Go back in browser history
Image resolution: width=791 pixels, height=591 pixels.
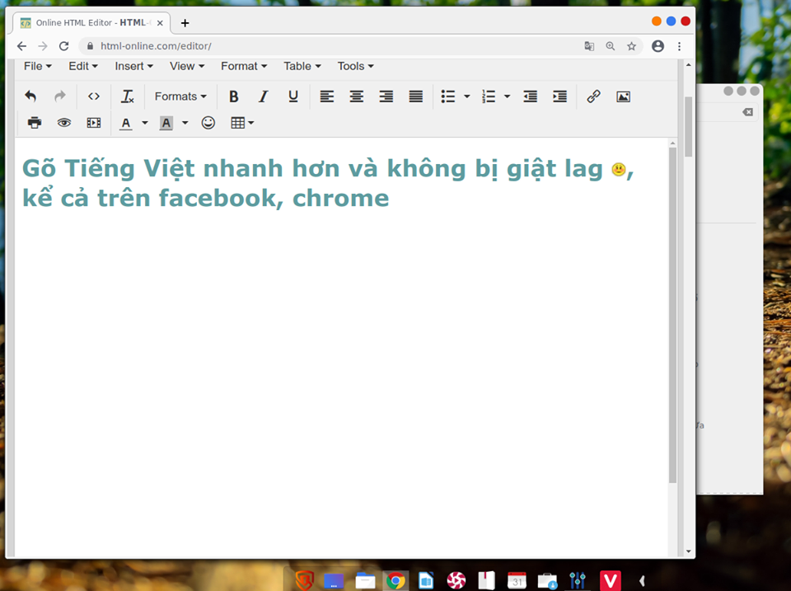tap(21, 46)
